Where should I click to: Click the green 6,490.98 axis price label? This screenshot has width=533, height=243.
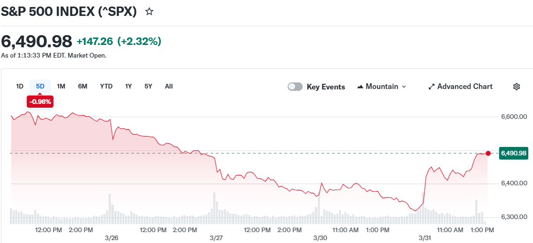[513, 153]
